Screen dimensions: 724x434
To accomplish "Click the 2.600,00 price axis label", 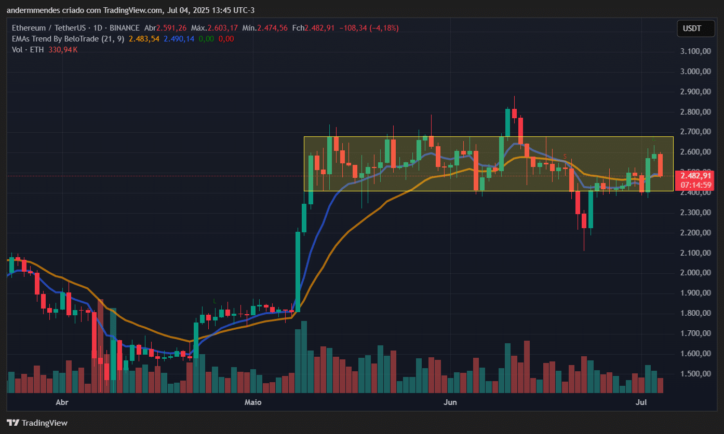I will pyautogui.click(x=694, y=152).
